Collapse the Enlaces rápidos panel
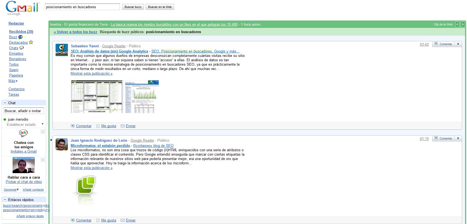 (5, 200)
